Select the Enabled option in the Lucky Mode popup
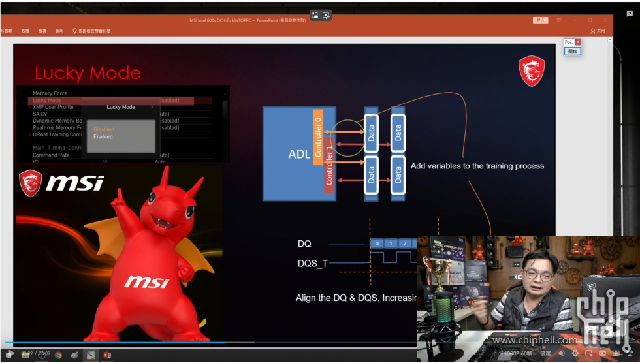 pos(103,136)
